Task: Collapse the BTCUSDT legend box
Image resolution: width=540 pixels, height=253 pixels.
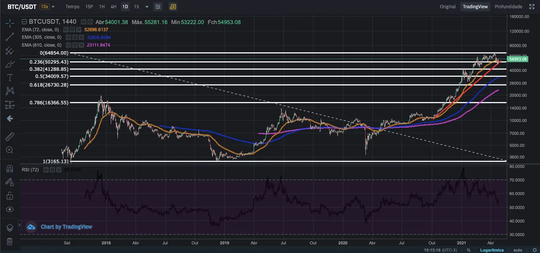Action: click(x=24, y=22)
